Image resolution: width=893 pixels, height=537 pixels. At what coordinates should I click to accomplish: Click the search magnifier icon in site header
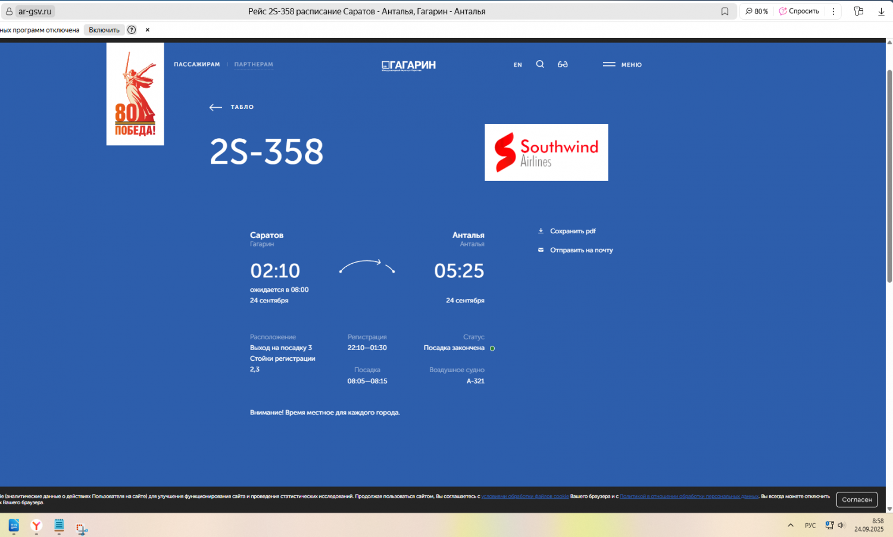[540, 64]
